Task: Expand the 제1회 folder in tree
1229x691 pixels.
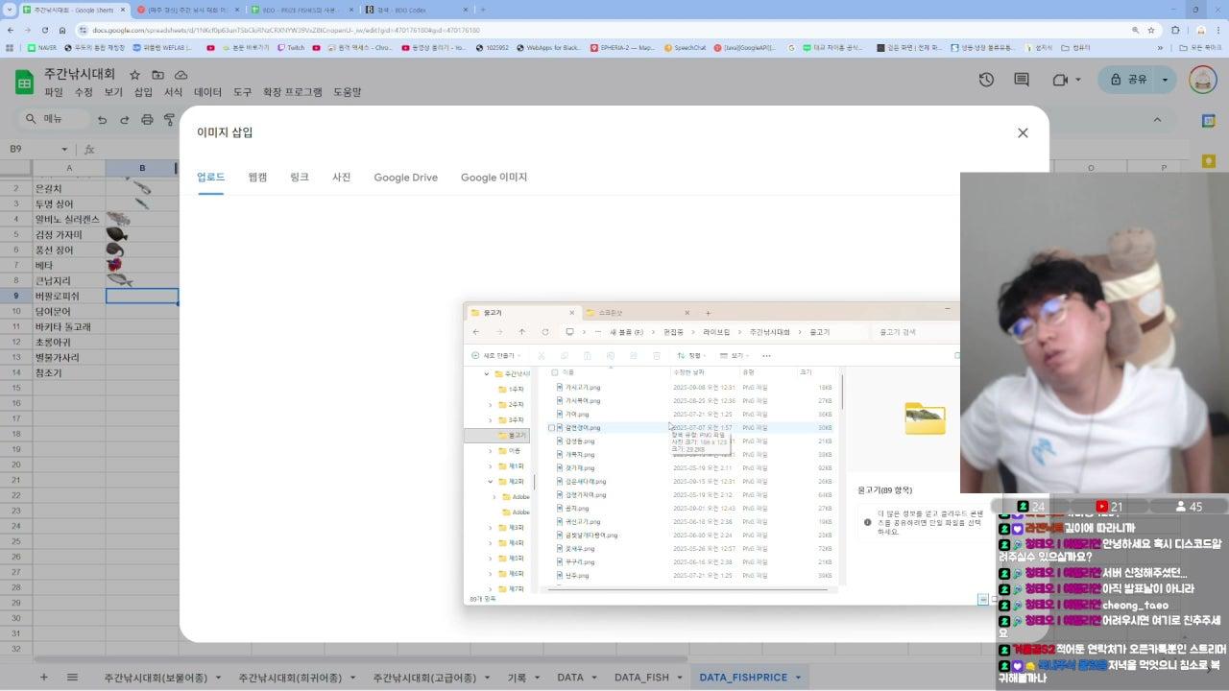Action: (491, 466)
